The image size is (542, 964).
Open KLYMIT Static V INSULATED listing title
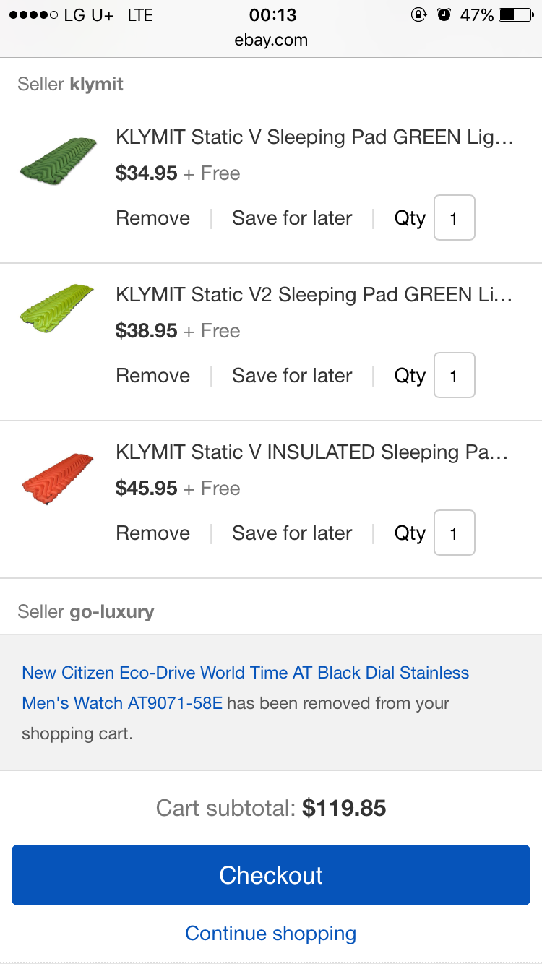(312, 452)
